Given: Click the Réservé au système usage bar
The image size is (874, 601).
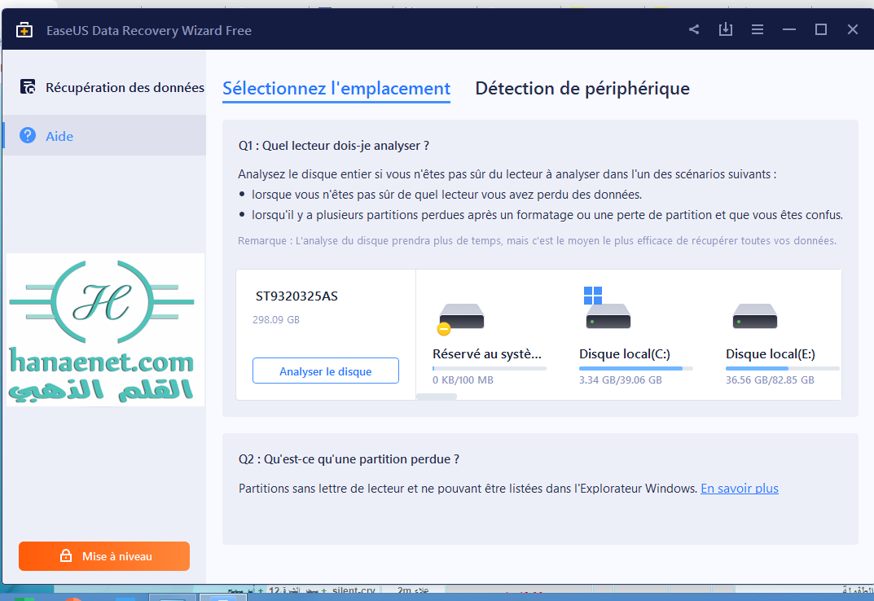Looking at the screenshot, I should (x=489, y=369).
